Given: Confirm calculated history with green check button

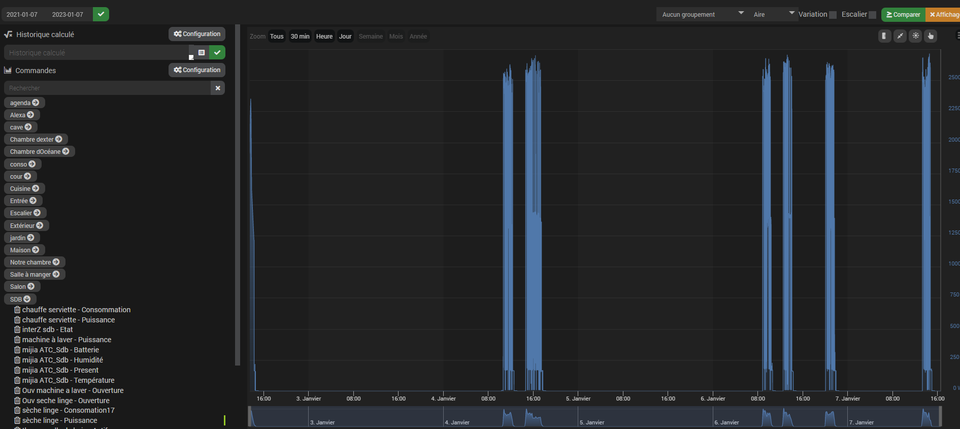Looking at the screenshot, I should (217, 53).
